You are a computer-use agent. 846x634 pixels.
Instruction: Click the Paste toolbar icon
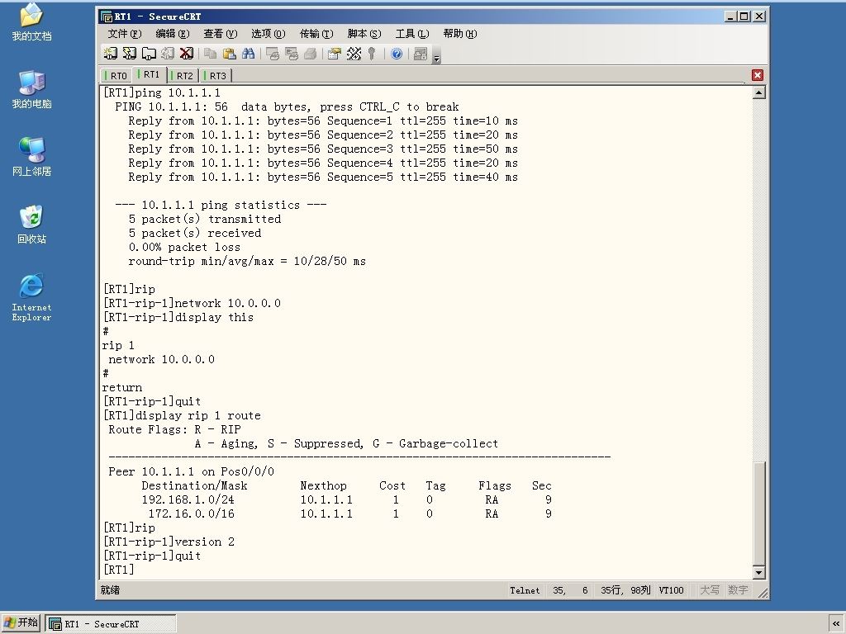230,54
